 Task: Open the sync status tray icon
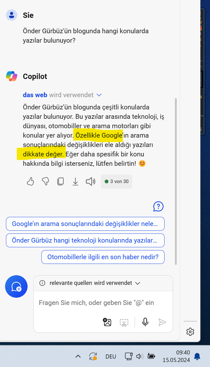tap(93, 356)
